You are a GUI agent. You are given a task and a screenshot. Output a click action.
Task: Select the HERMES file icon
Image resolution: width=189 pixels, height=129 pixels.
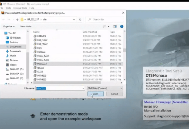35,36
